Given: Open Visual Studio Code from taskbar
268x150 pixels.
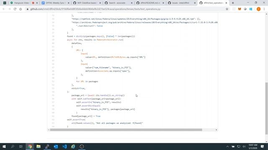Looking at the screenshot, I should 64,146.
